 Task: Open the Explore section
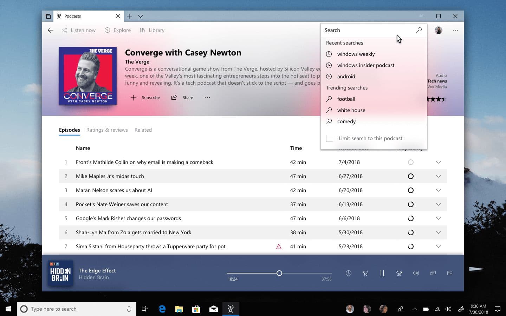[x=118, y=30]
